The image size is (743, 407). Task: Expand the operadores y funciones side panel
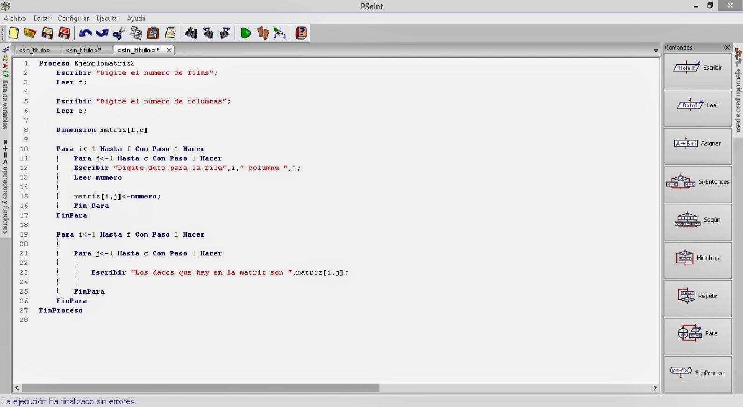tap(5, 186)
